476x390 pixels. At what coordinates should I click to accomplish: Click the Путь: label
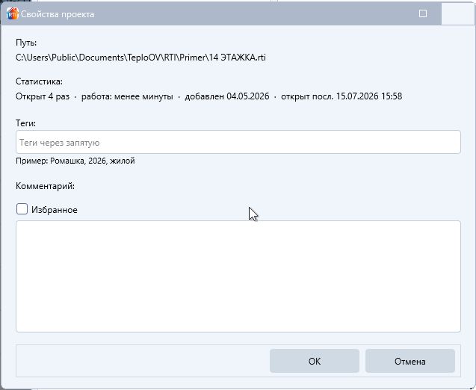26,43
